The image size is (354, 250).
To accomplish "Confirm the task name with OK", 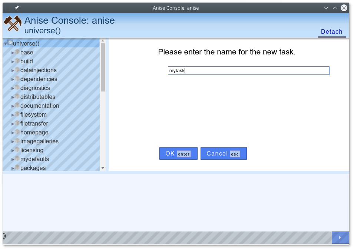I will pos(178,153).
